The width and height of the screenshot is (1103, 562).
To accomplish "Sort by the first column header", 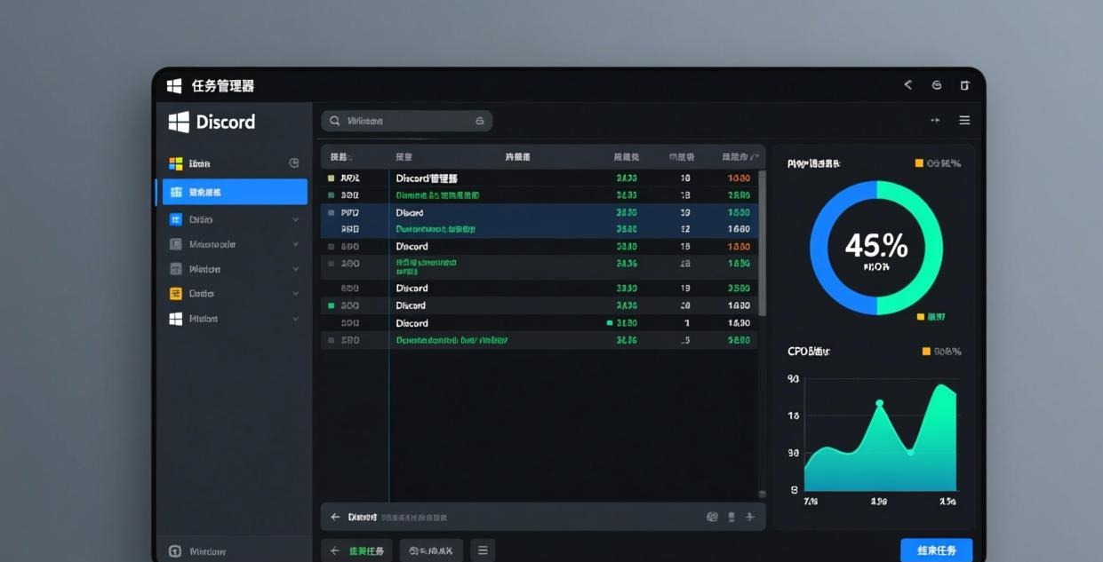I will click(340, 156).
